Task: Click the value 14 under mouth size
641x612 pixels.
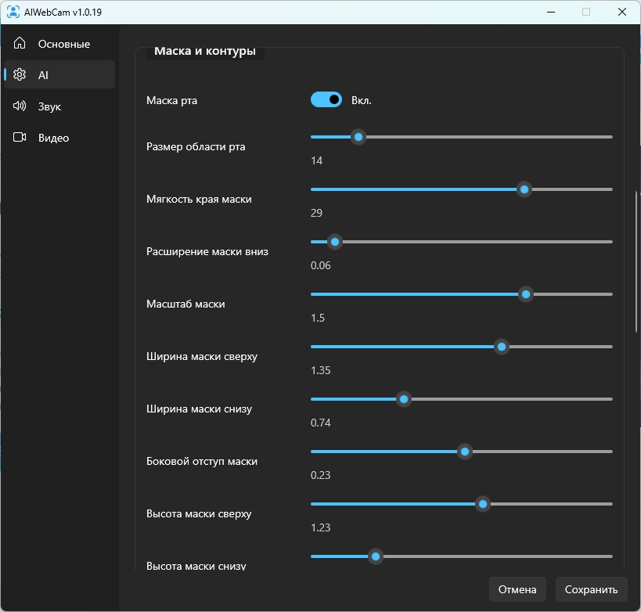Action: point(316,160)
